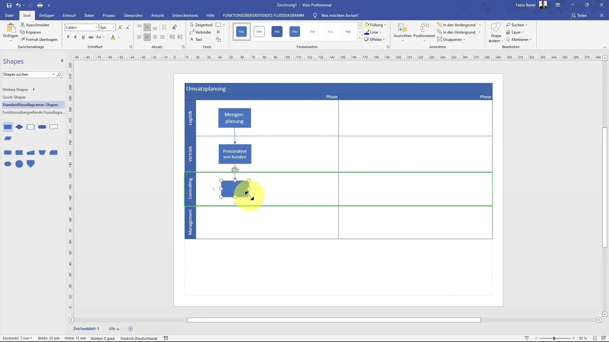The image size is (609, 342).
Task: Click the macro recording icon in status bar
Action: tap(166, 338)
